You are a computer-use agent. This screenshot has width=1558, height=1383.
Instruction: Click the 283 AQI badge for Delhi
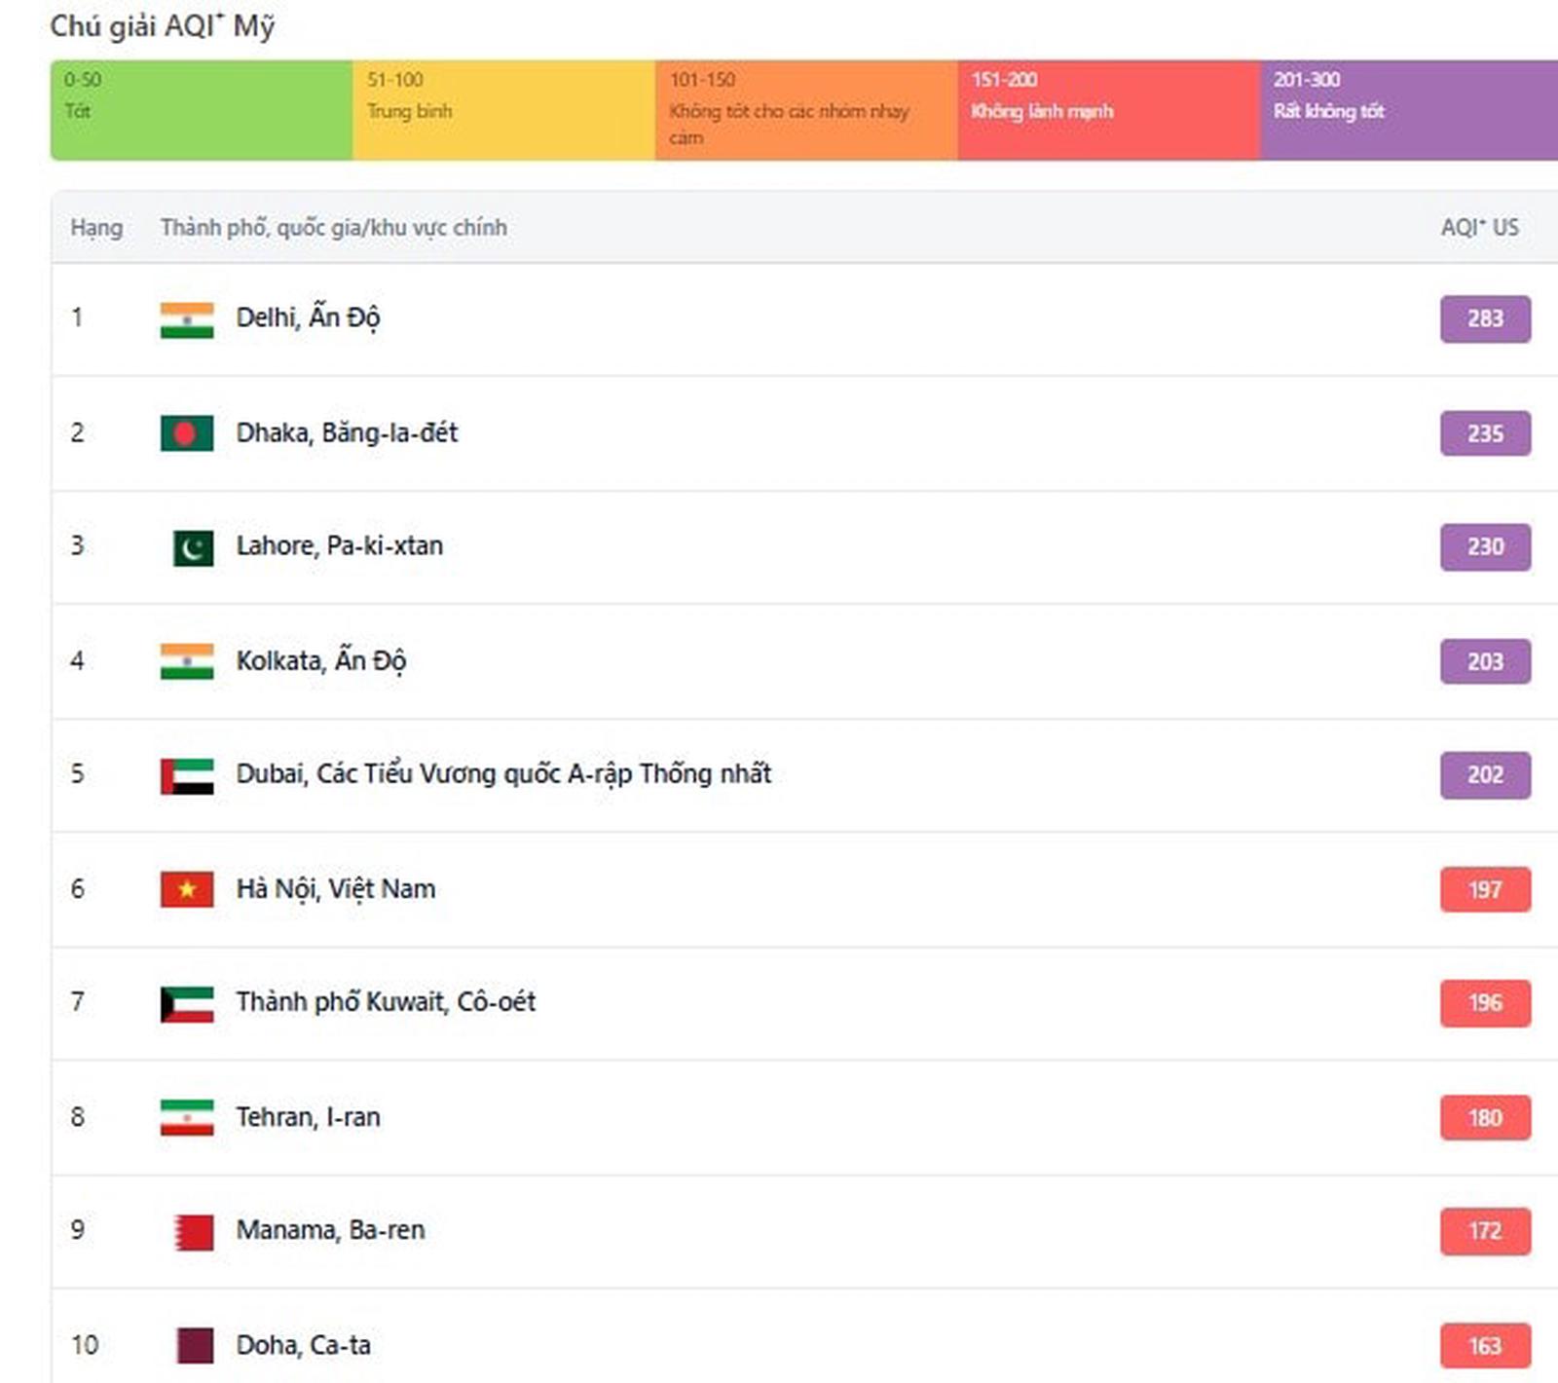[x=1485, y=318]
